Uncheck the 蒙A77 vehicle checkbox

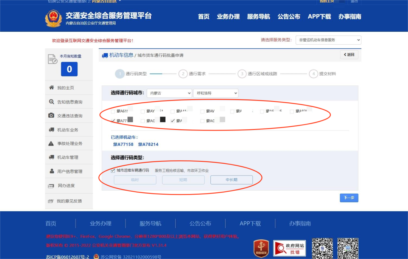coord(113,121)
